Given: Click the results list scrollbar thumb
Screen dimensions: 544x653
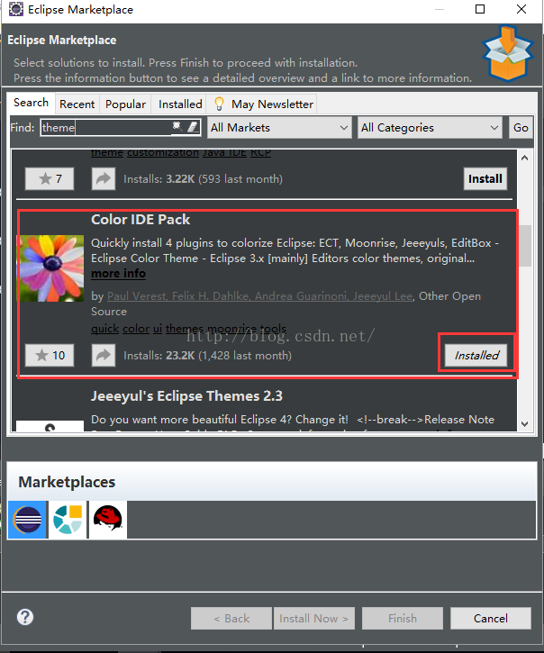Looking at the screenshot, I should click(x=524, y=246).
